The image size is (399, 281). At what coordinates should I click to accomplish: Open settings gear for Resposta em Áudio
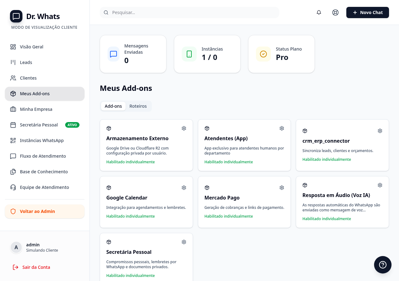pyautogui.click(x=380, y=185)
